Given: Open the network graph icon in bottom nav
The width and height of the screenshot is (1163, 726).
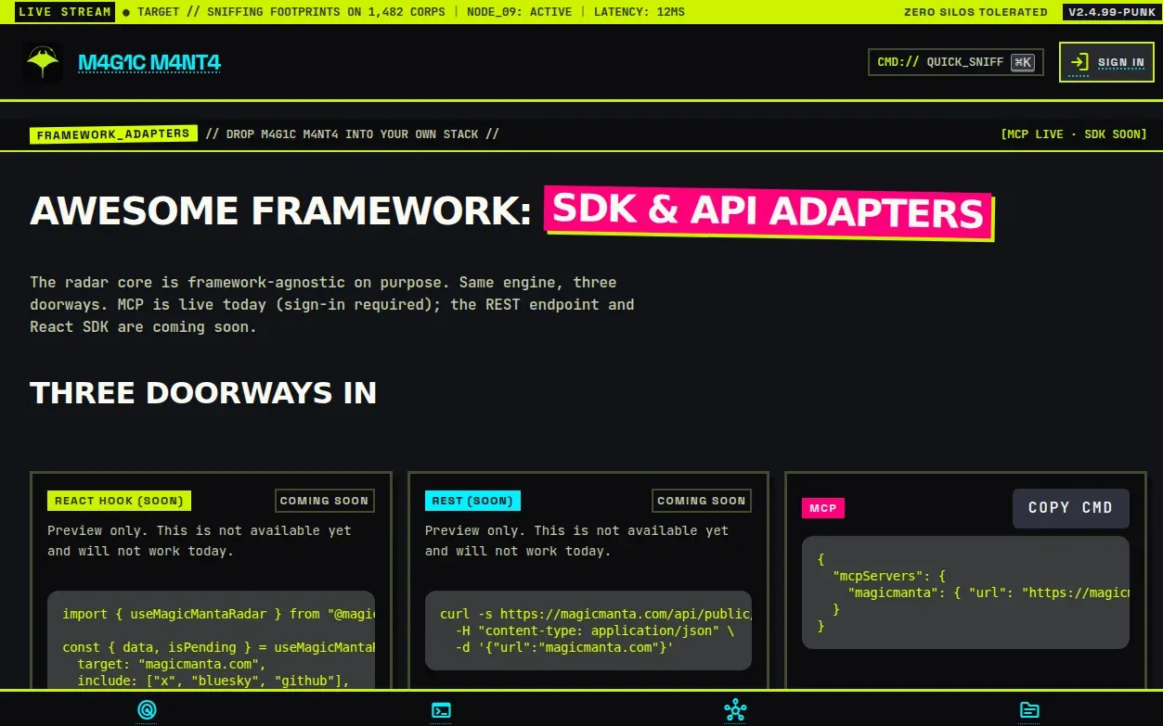Looking at the screenshot, I should 735,710.
